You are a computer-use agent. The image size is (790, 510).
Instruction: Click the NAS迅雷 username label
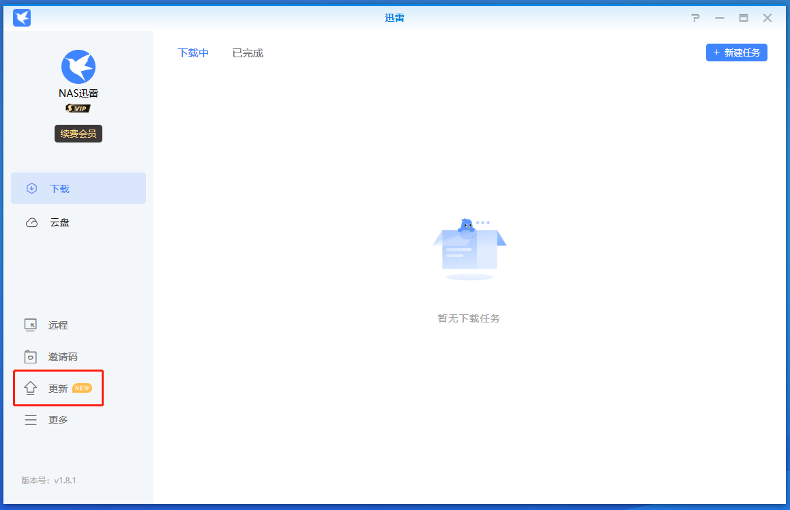point(78,93)
